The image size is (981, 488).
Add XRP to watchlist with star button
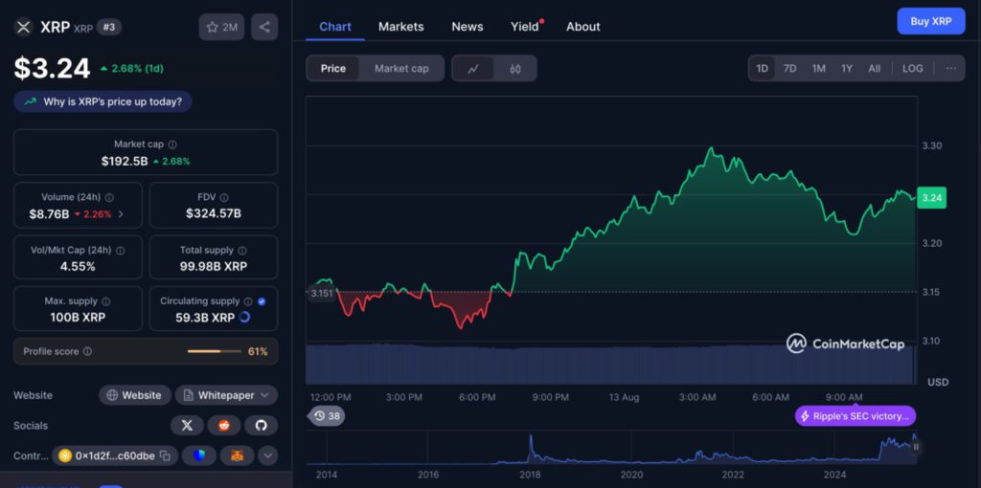coord(222,27)
